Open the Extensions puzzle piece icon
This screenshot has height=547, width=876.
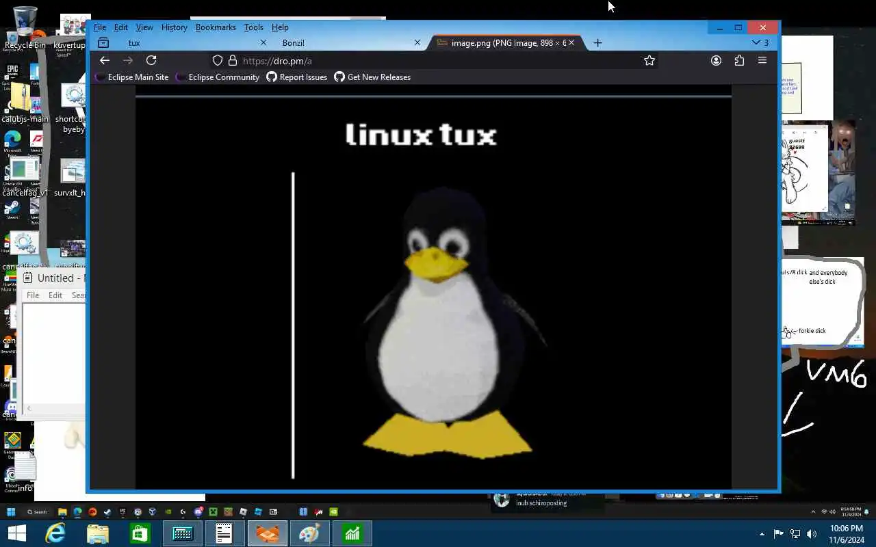point(739,60)
